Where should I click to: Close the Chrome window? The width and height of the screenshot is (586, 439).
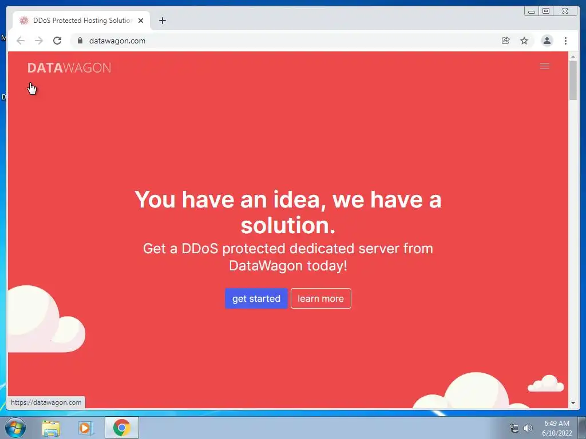(x=565, y=11)
